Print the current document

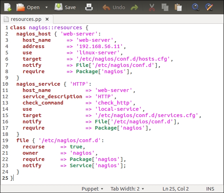(x=89, y=7)
